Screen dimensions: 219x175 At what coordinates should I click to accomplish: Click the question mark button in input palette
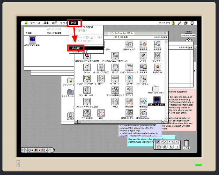coord(177,147)
